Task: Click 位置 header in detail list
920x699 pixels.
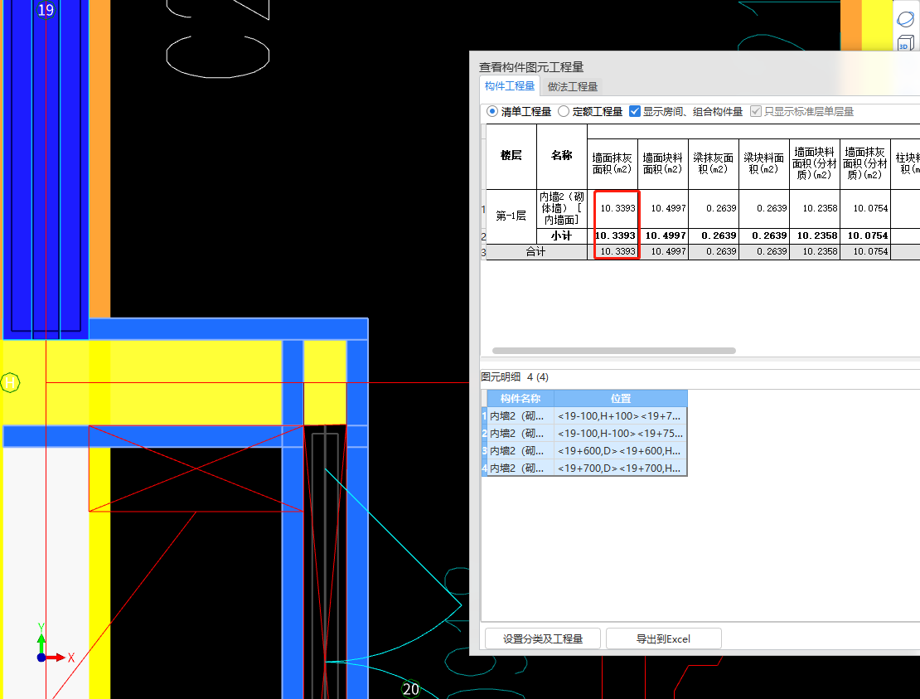Action: point(620,399)
